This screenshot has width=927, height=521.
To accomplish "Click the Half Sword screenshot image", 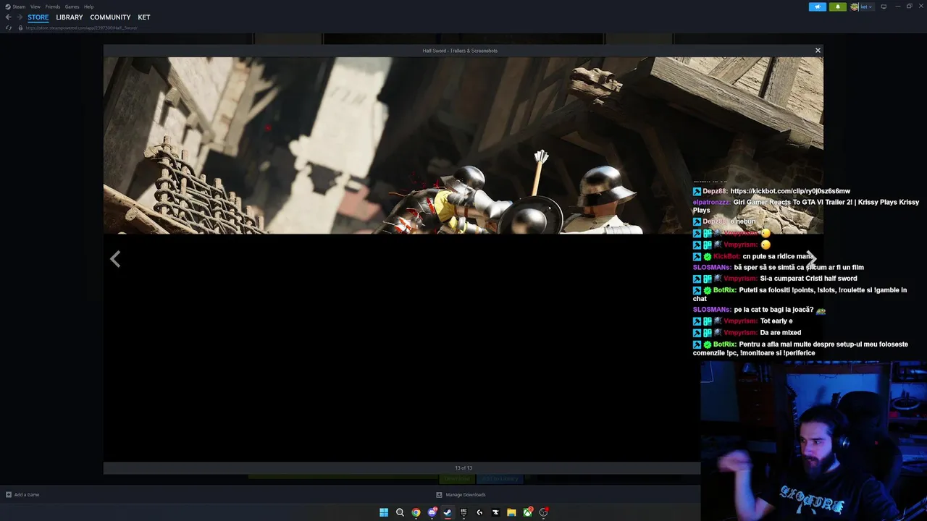I will click(463, 145).
